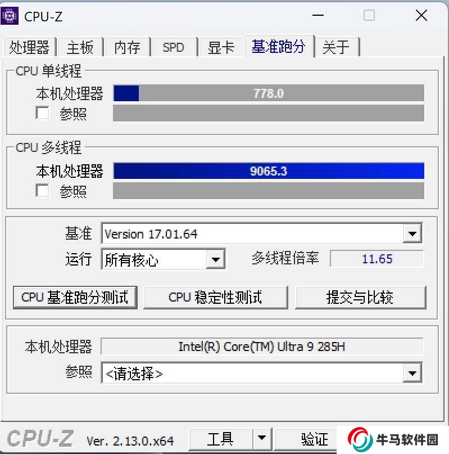This screenshot has width=449, height=454.
Task: Click the 牛马软件园 watermark logo
Action: [x=393, y=439]
